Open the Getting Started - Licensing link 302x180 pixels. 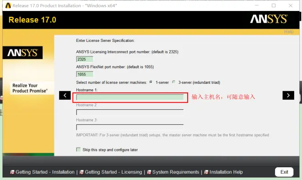[113, 172]
